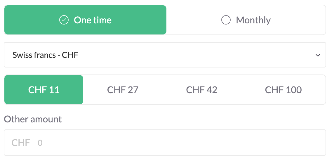Screen dimensions: 334x163
Task: Choose the CHF 100 donation amount
Action: pos(283,90)
